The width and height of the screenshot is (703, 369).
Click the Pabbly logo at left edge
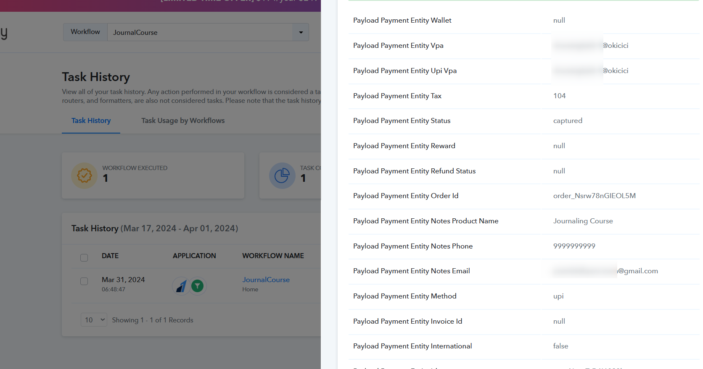(x=4, y=33)
